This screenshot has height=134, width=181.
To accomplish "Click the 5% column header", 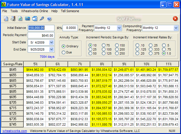I will click(x=35, y=64).
